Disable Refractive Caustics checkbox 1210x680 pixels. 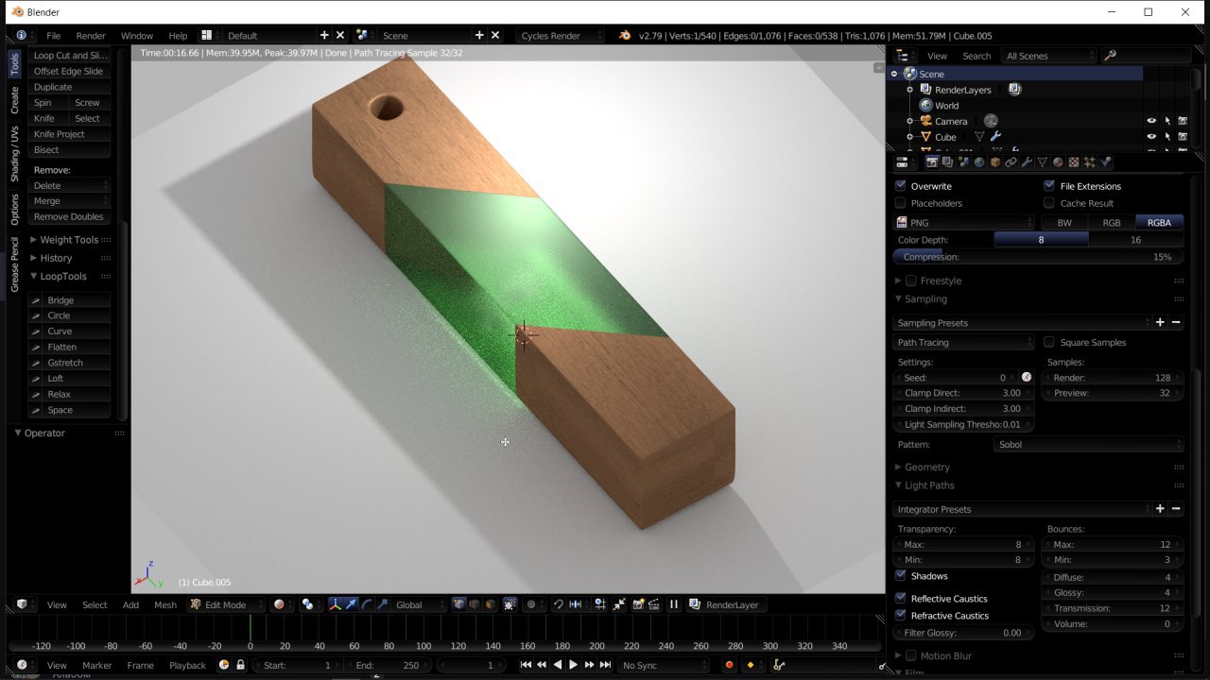tap(901, 615)
